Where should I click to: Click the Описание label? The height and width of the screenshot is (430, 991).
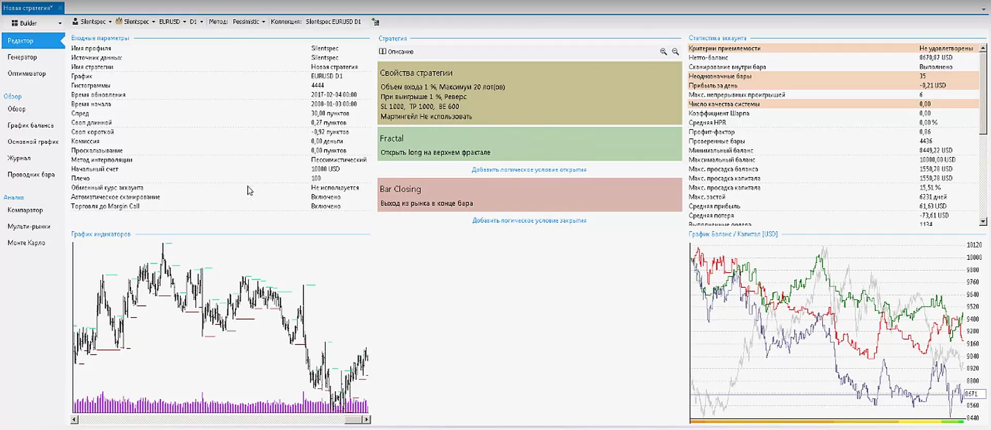tap(401, 52)
